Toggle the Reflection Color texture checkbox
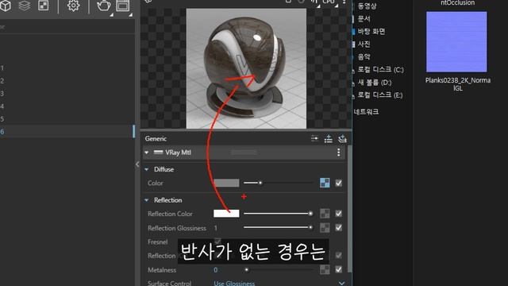Screen dimensions: 508x286 click(x=339, y=214)
